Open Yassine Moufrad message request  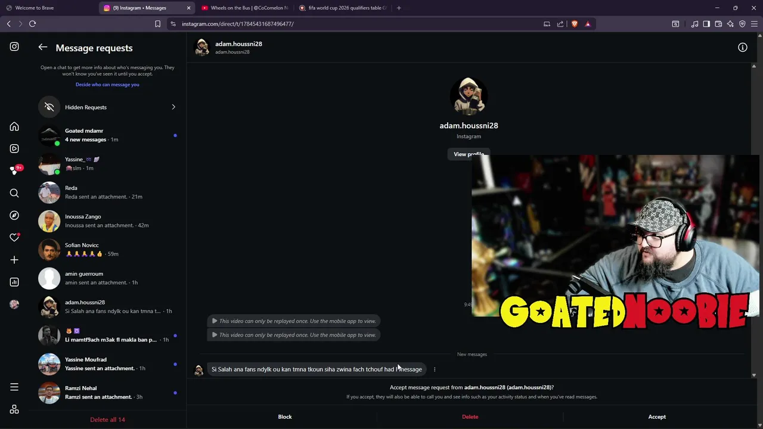pos(107,364)
